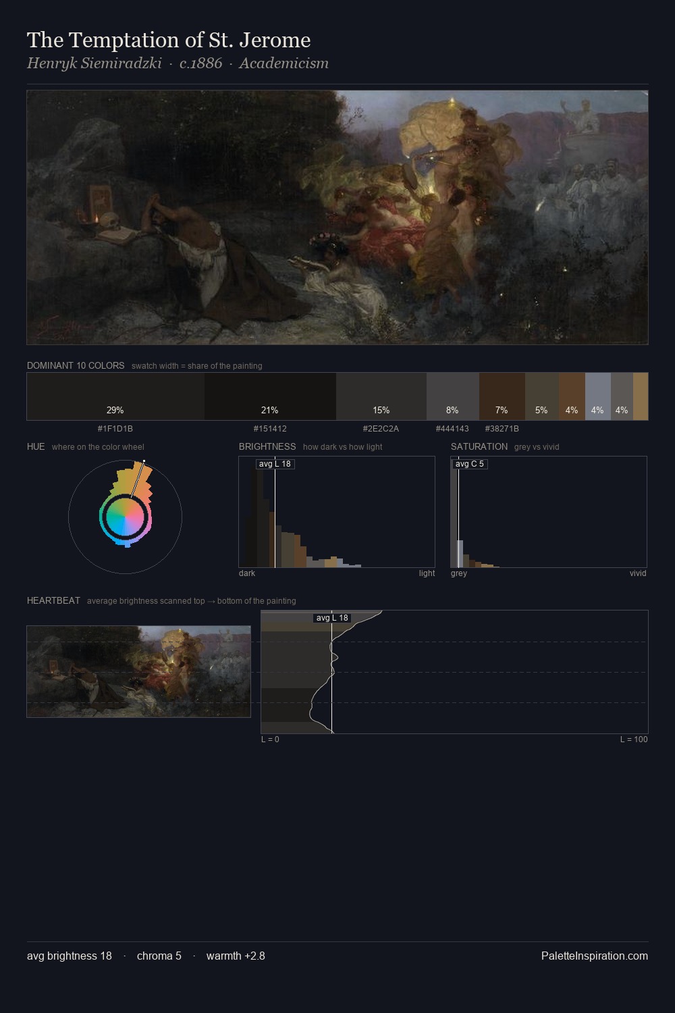Click the grey axis label under saturation
Screen dimensions: 675x1013
(459, 573)
